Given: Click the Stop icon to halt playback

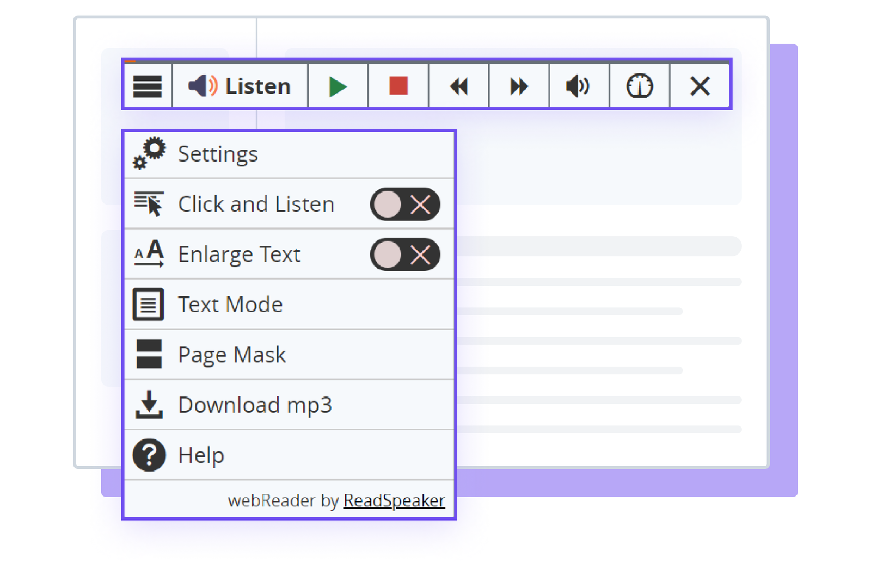Looking at the screenshot, I should tap(398, 85).
